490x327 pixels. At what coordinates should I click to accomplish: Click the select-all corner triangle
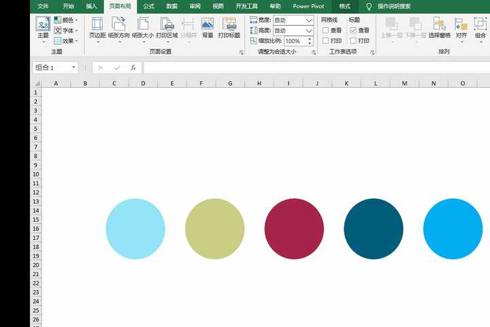coord(37,83)
